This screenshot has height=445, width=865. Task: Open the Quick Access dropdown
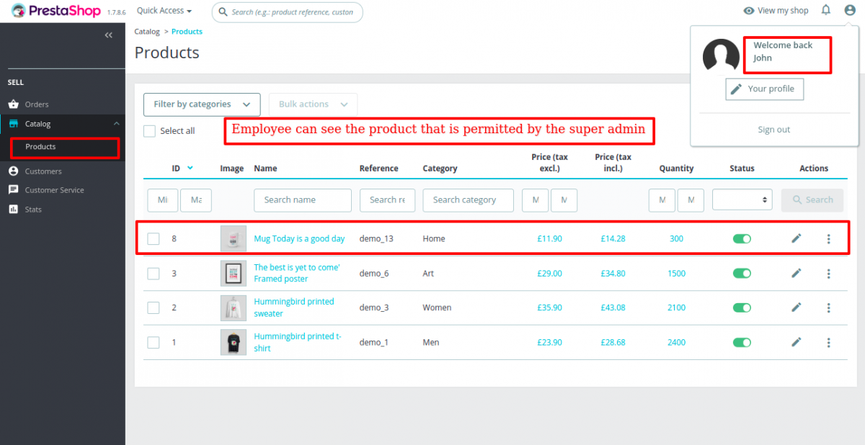tap(164, 11)
